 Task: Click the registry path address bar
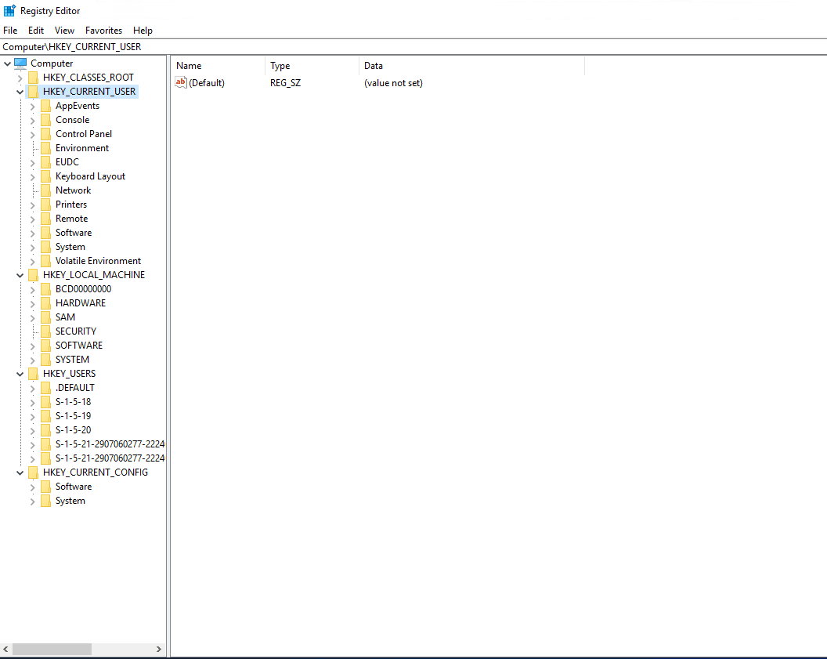click(392, 47)
